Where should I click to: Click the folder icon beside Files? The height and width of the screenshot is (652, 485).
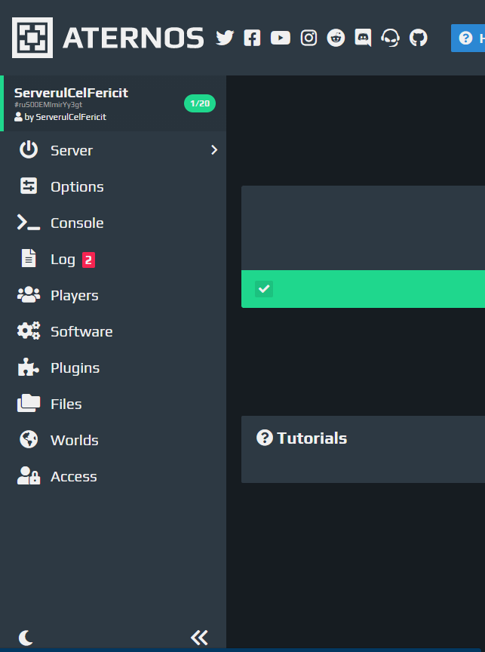(x=29, y=403)
